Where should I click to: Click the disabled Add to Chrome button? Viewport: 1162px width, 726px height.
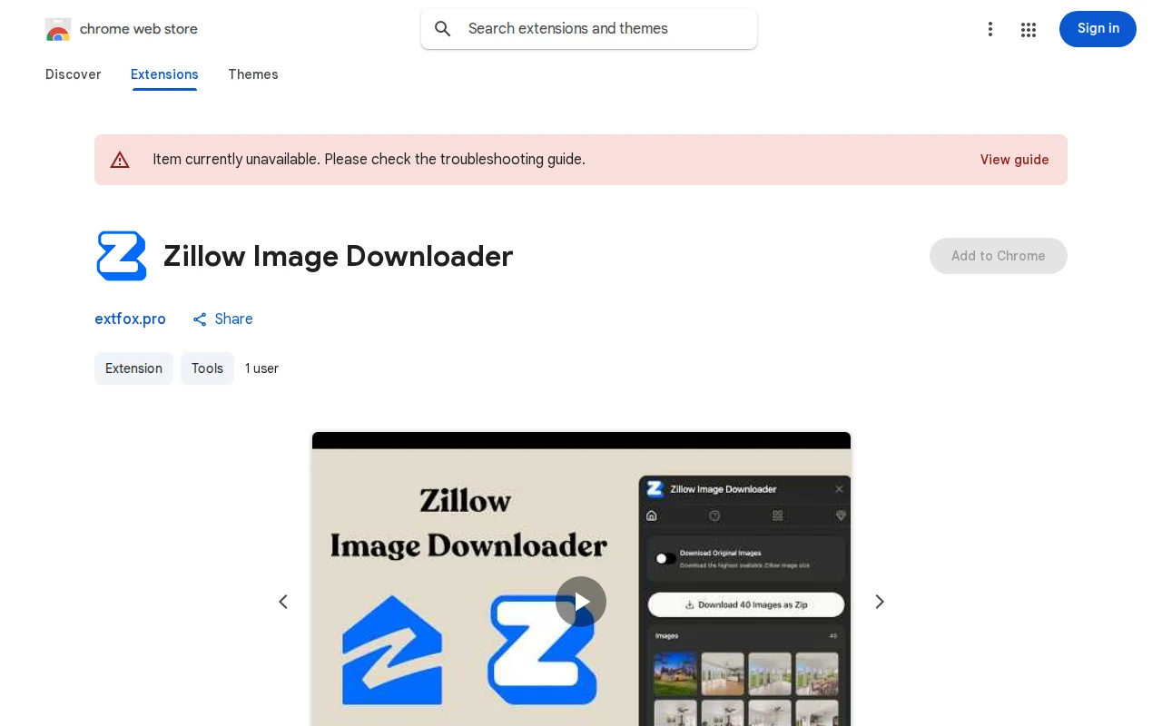(x=999, y=256)
